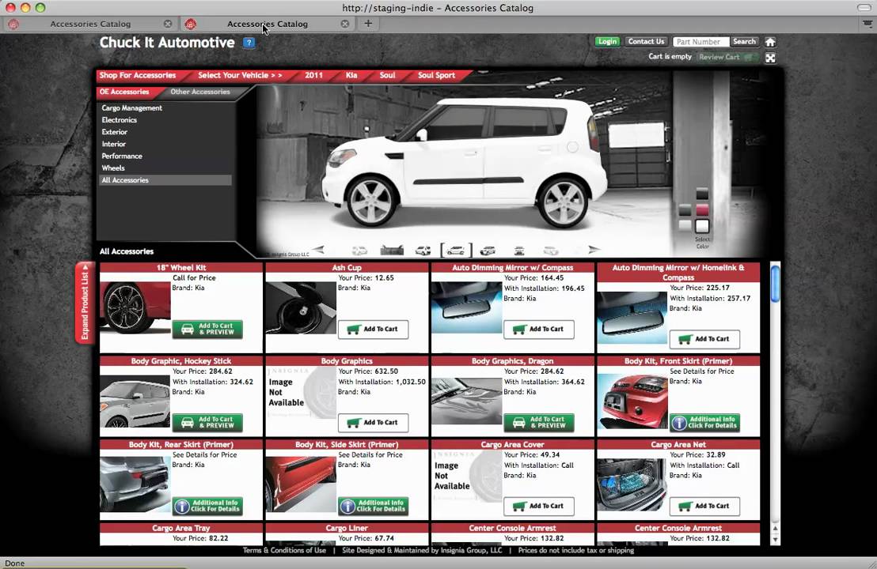The image size is (877, 569).
Task: Expand the product list side tab
Action: click(x=85, y=302)
